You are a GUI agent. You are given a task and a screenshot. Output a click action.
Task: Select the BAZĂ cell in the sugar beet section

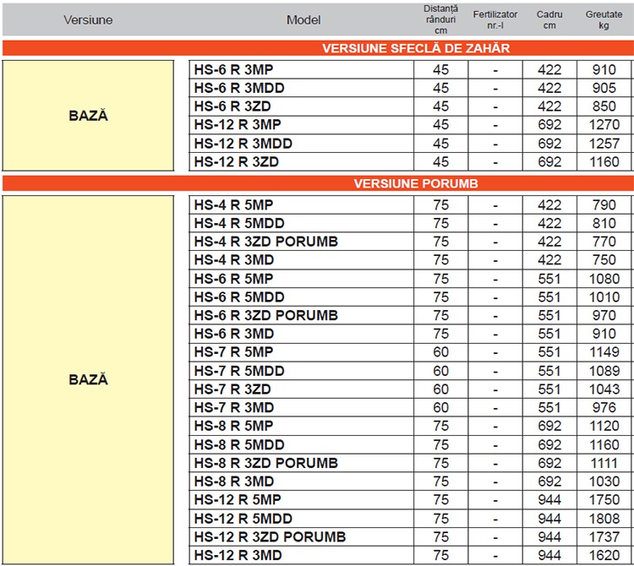click(x=88, y=115)
